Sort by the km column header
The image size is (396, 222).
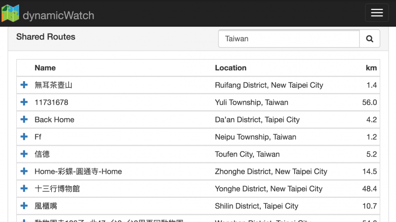(x=371, y=68)
